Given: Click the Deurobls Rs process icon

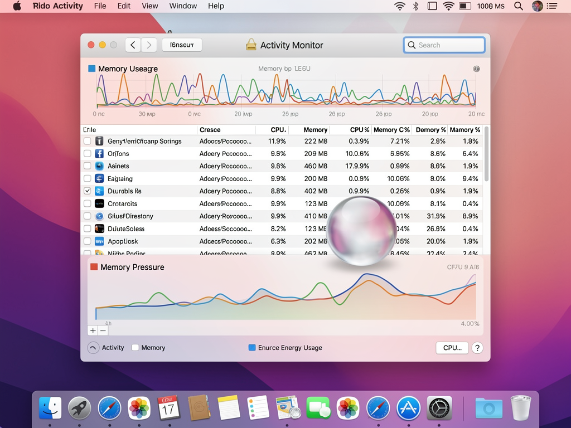Looking at the screenshot, I should tap(99, 191).
